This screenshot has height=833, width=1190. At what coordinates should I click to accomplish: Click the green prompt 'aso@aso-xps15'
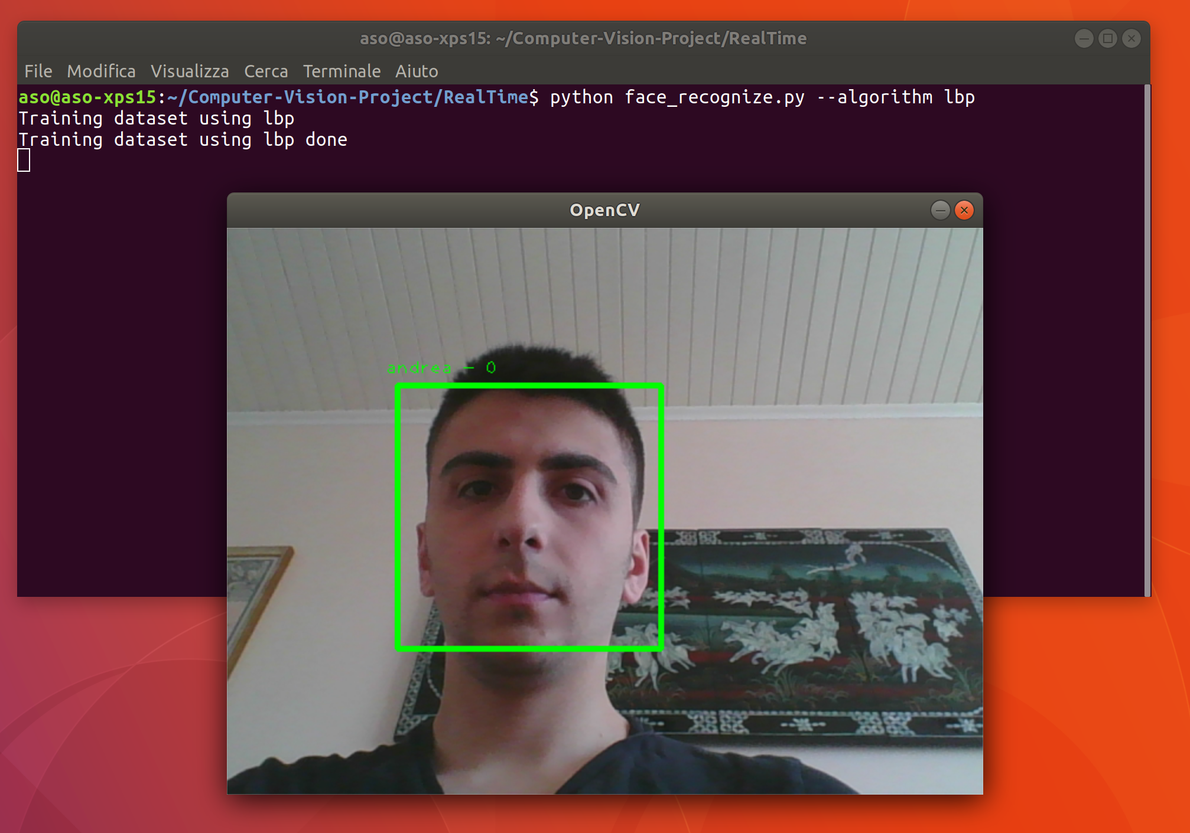coord(87,97)
